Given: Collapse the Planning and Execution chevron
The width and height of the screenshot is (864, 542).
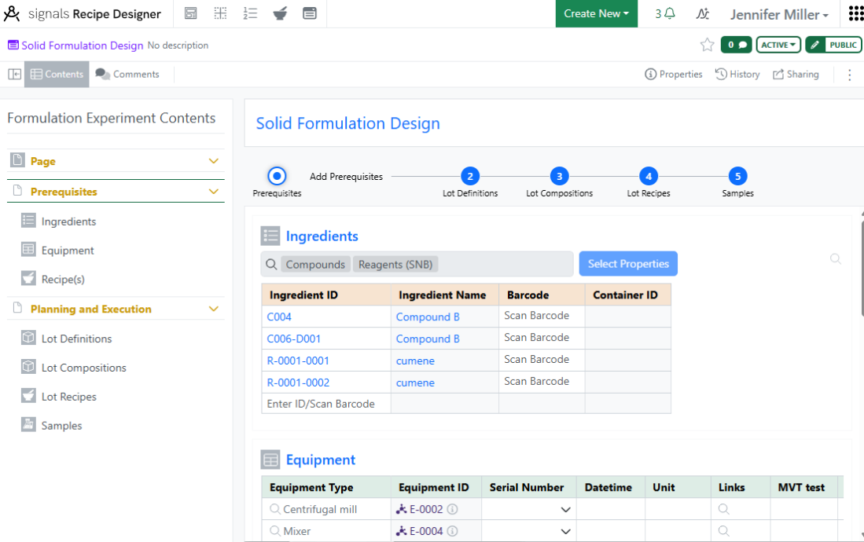Looking at the screenshot, I should pos(214,309).
